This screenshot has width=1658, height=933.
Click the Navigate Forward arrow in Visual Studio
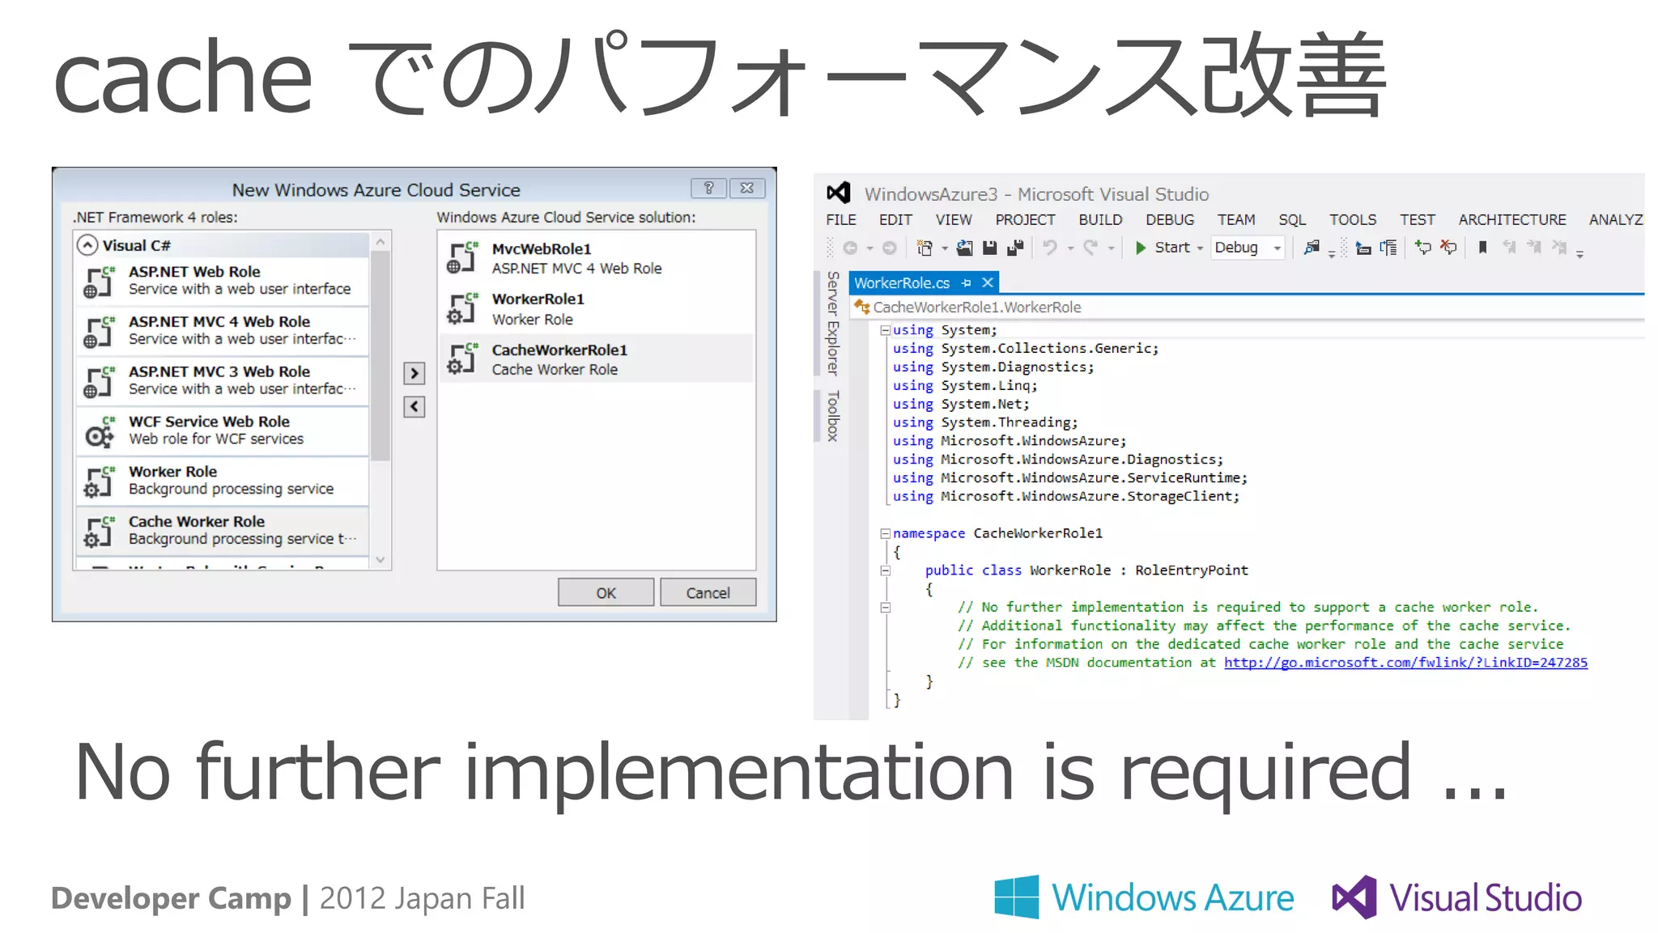(889, 248)
